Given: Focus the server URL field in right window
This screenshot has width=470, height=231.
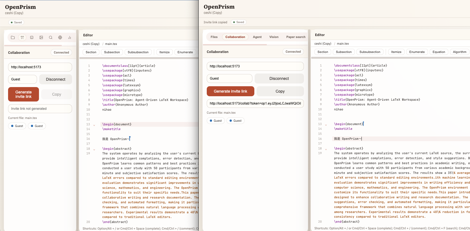Looking at the screenshot, I should 255,66.
